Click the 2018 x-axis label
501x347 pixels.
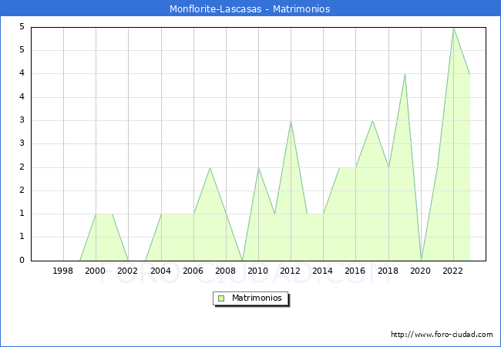[x=388, y=271]
